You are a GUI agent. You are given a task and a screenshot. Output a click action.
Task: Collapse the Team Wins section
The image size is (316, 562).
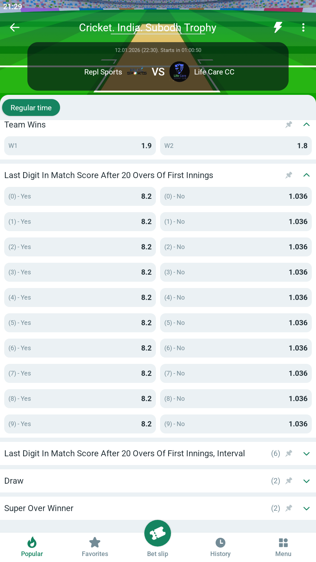coord(307,125)
